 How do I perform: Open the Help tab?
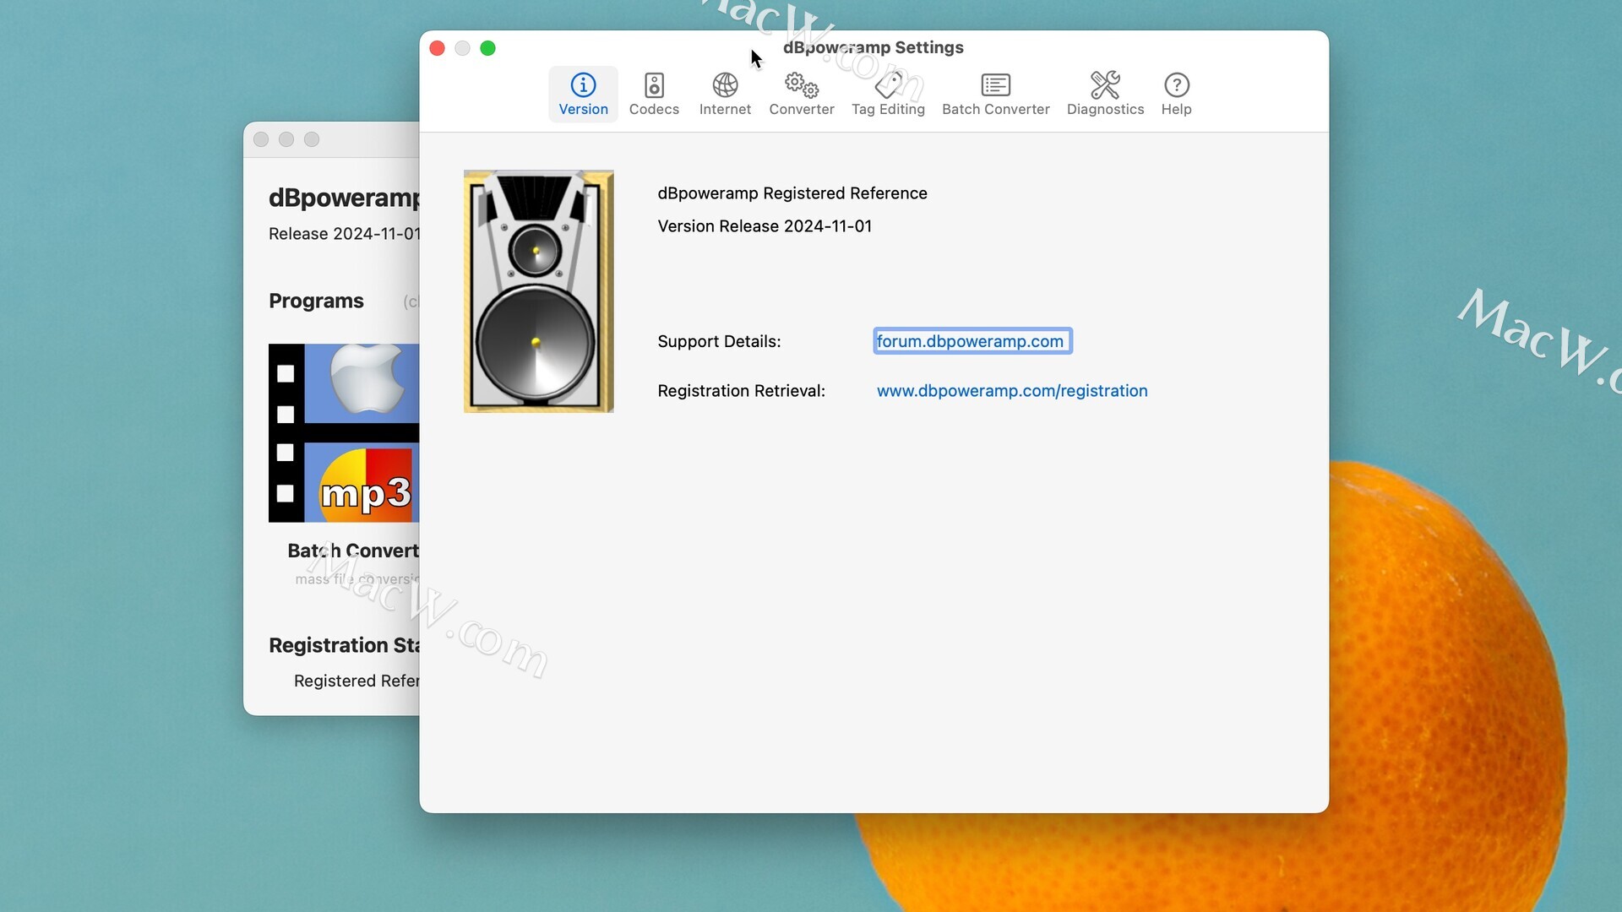[1176, 95]
